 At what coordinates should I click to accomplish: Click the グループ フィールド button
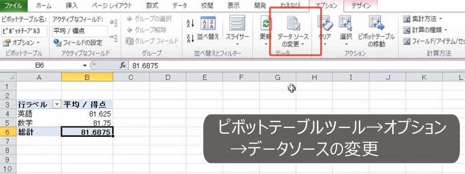pyautogui.click(x=152, y=41)
